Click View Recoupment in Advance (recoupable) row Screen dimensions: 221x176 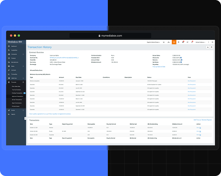[x=192, y=81]
